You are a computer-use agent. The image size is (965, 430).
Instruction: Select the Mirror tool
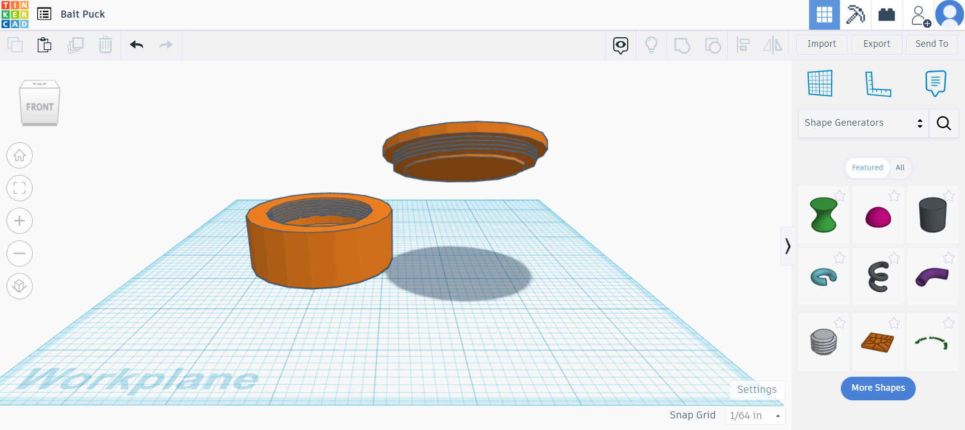(773, 45)
